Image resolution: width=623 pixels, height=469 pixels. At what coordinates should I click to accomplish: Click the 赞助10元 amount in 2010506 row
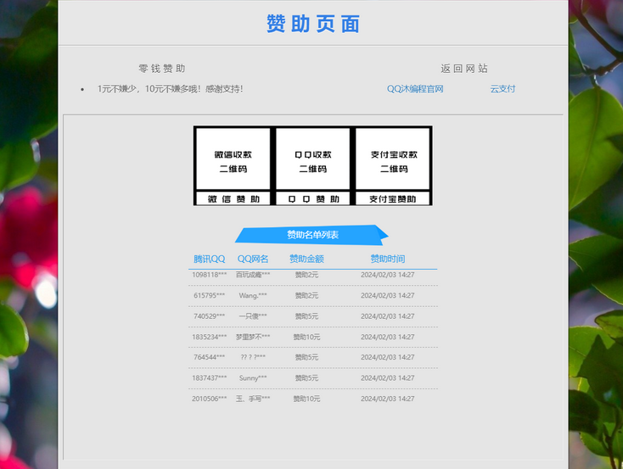[x=306, y=399]
